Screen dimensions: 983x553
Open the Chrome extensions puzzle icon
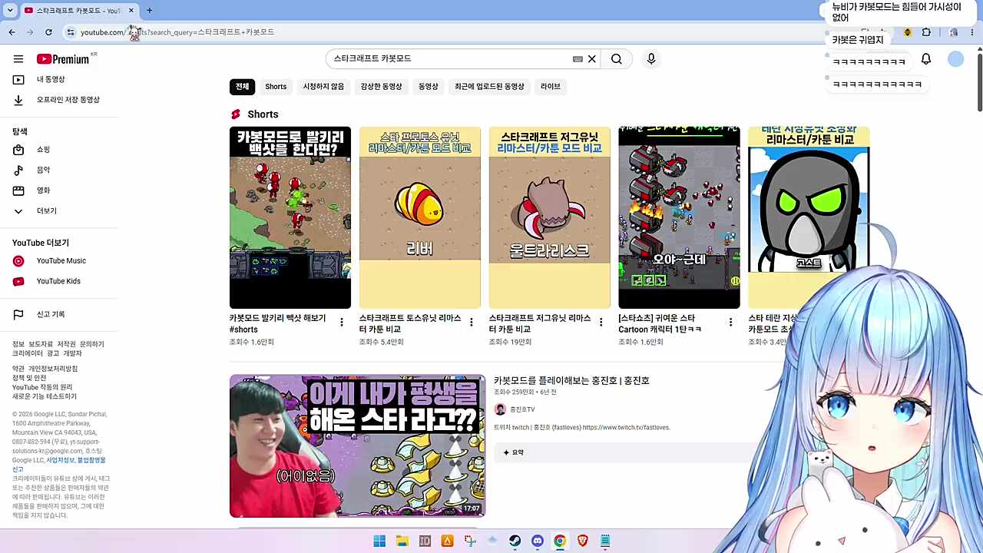(926, 32)
